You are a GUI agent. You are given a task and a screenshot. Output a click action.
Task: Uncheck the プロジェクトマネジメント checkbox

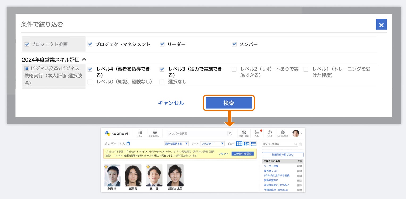point(90,44)
